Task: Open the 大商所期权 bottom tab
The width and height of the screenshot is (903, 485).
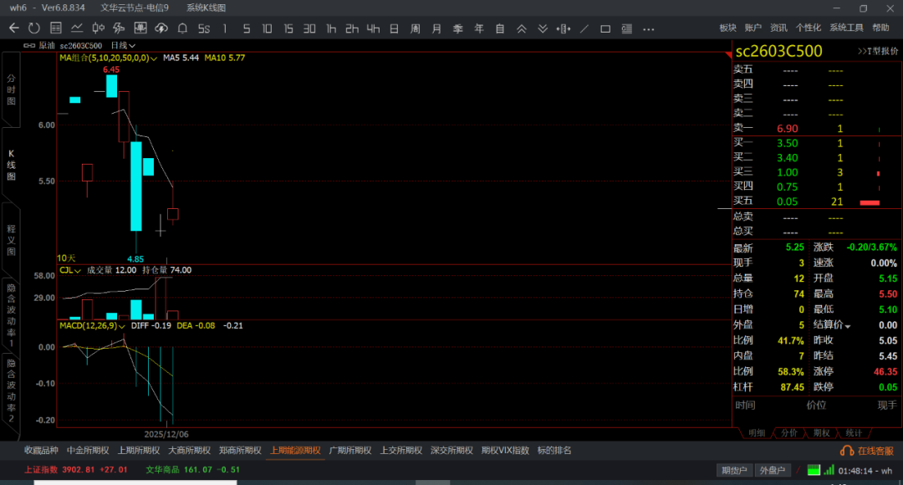Action: point(189,451)
